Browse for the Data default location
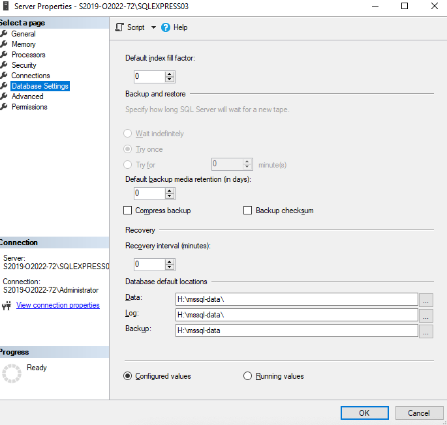The height and width of the screenshot is (425, 447). click(426, 300)
